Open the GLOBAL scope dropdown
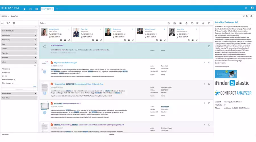This screenshot has height=142, width=256. [x=5, y=16]
